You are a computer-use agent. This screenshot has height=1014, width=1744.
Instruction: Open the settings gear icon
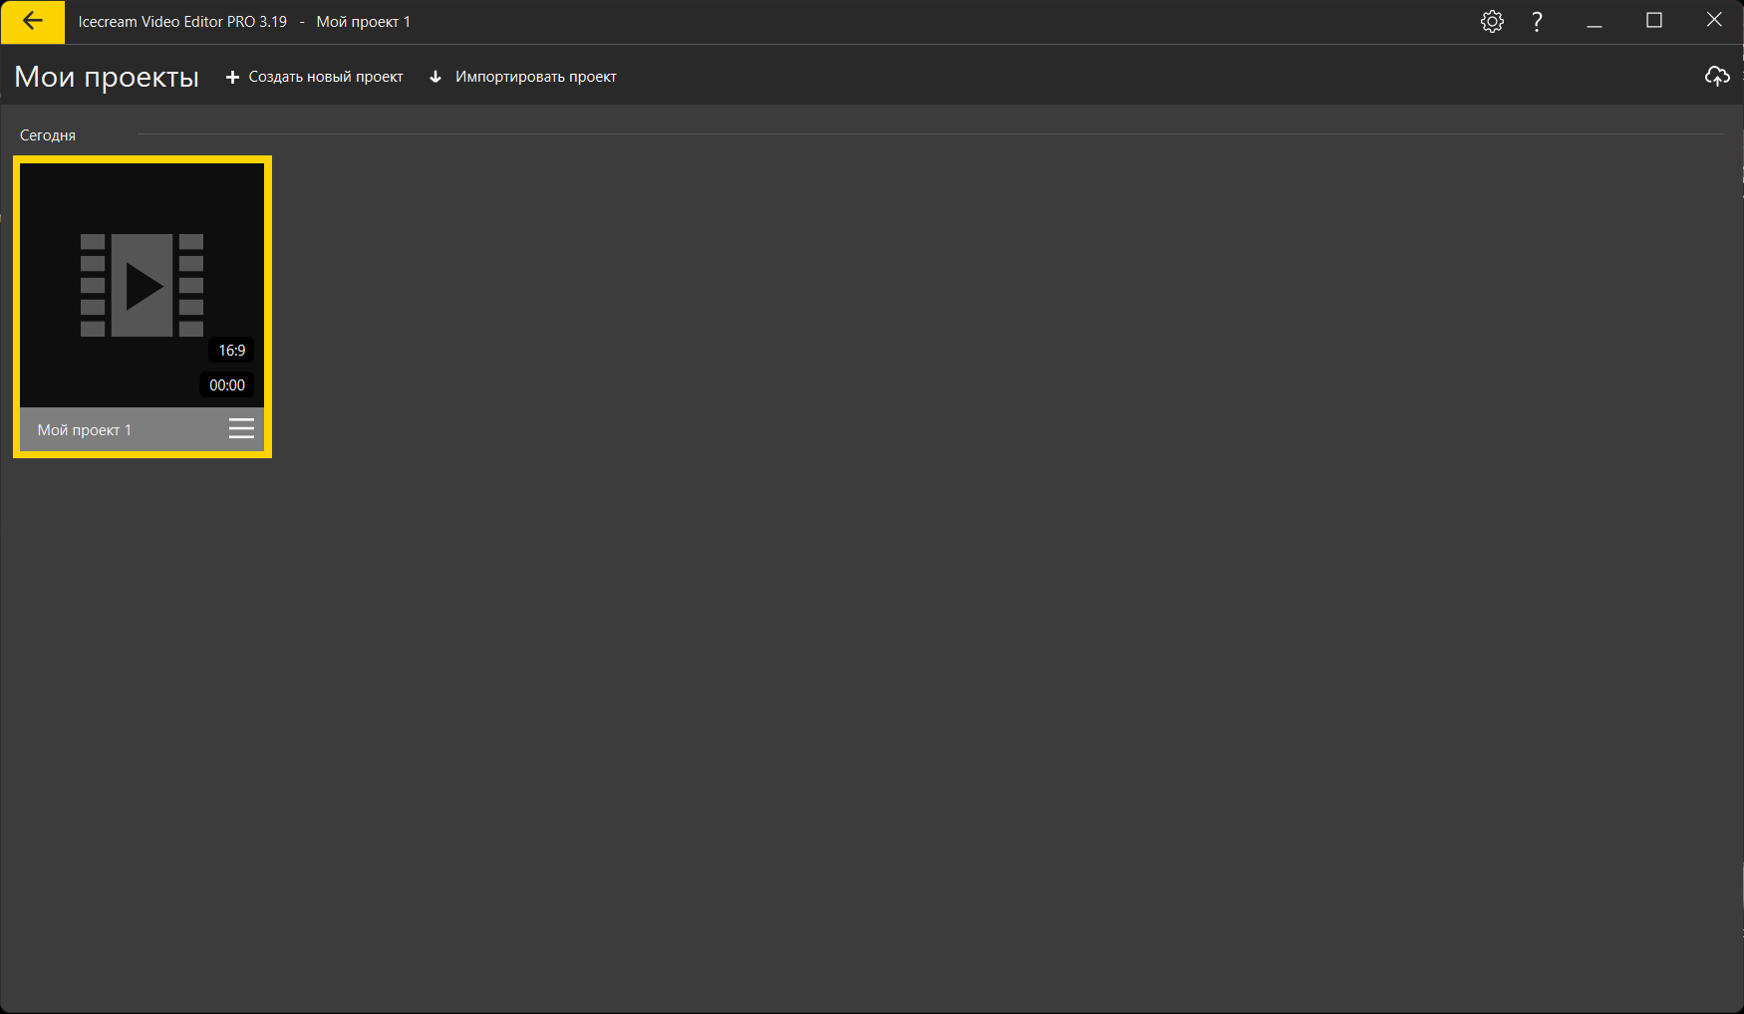(x=1492, y=22)
